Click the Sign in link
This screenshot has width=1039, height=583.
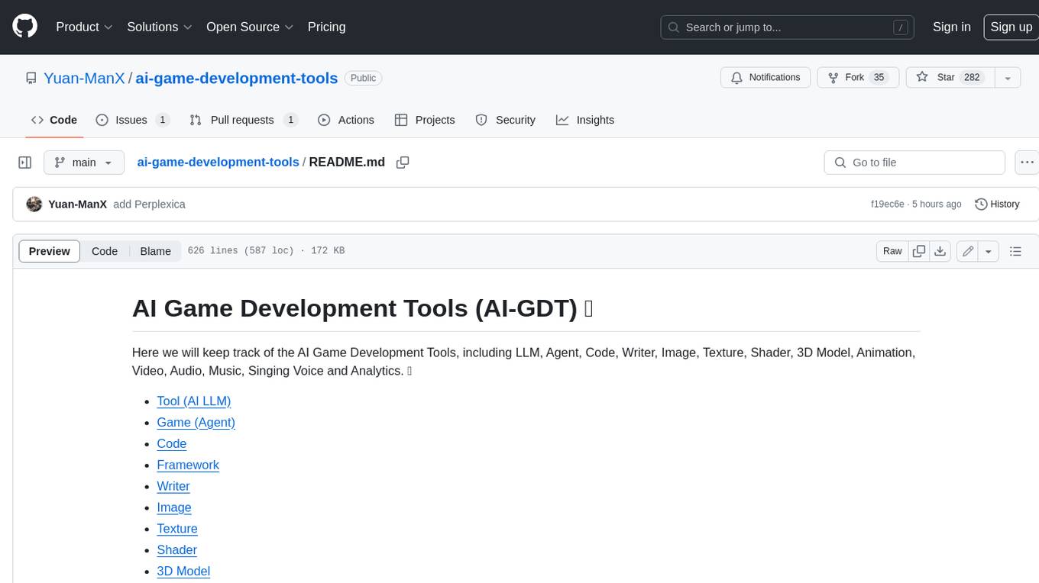point(951,27)
